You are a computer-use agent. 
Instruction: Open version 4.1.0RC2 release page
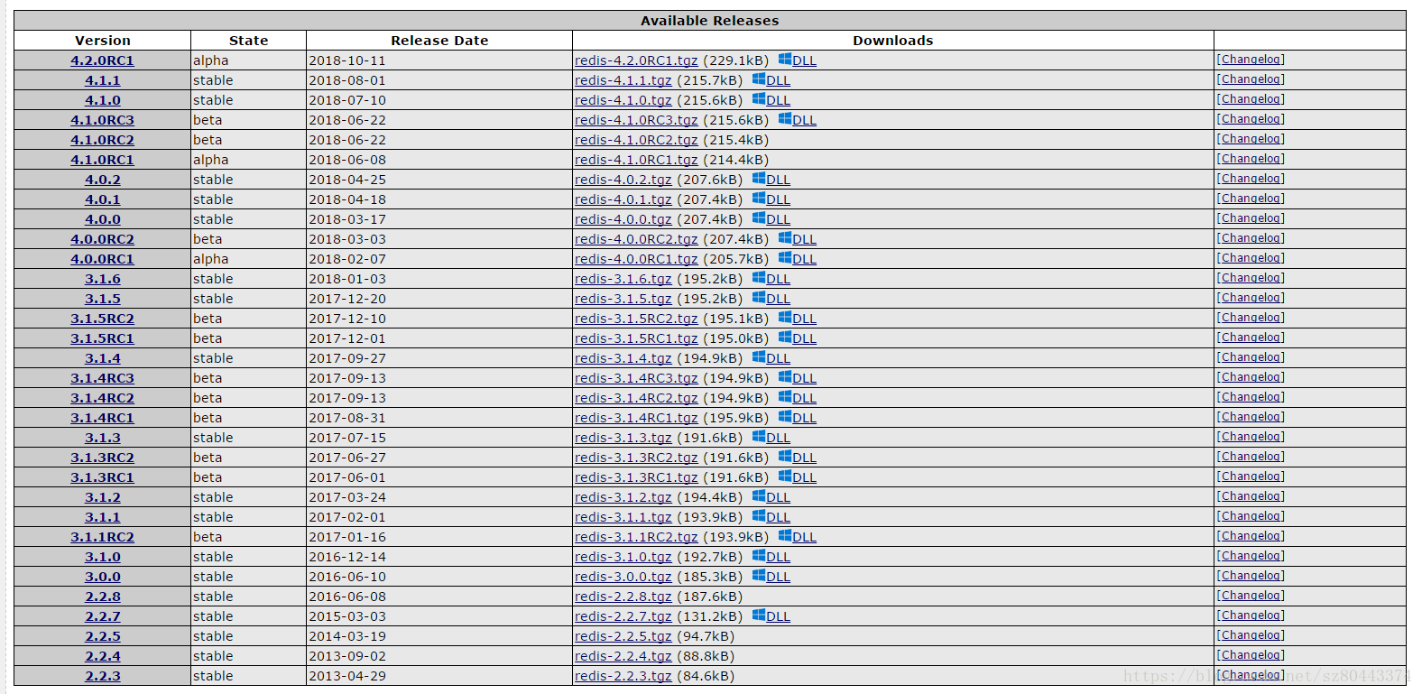point(102,140)
